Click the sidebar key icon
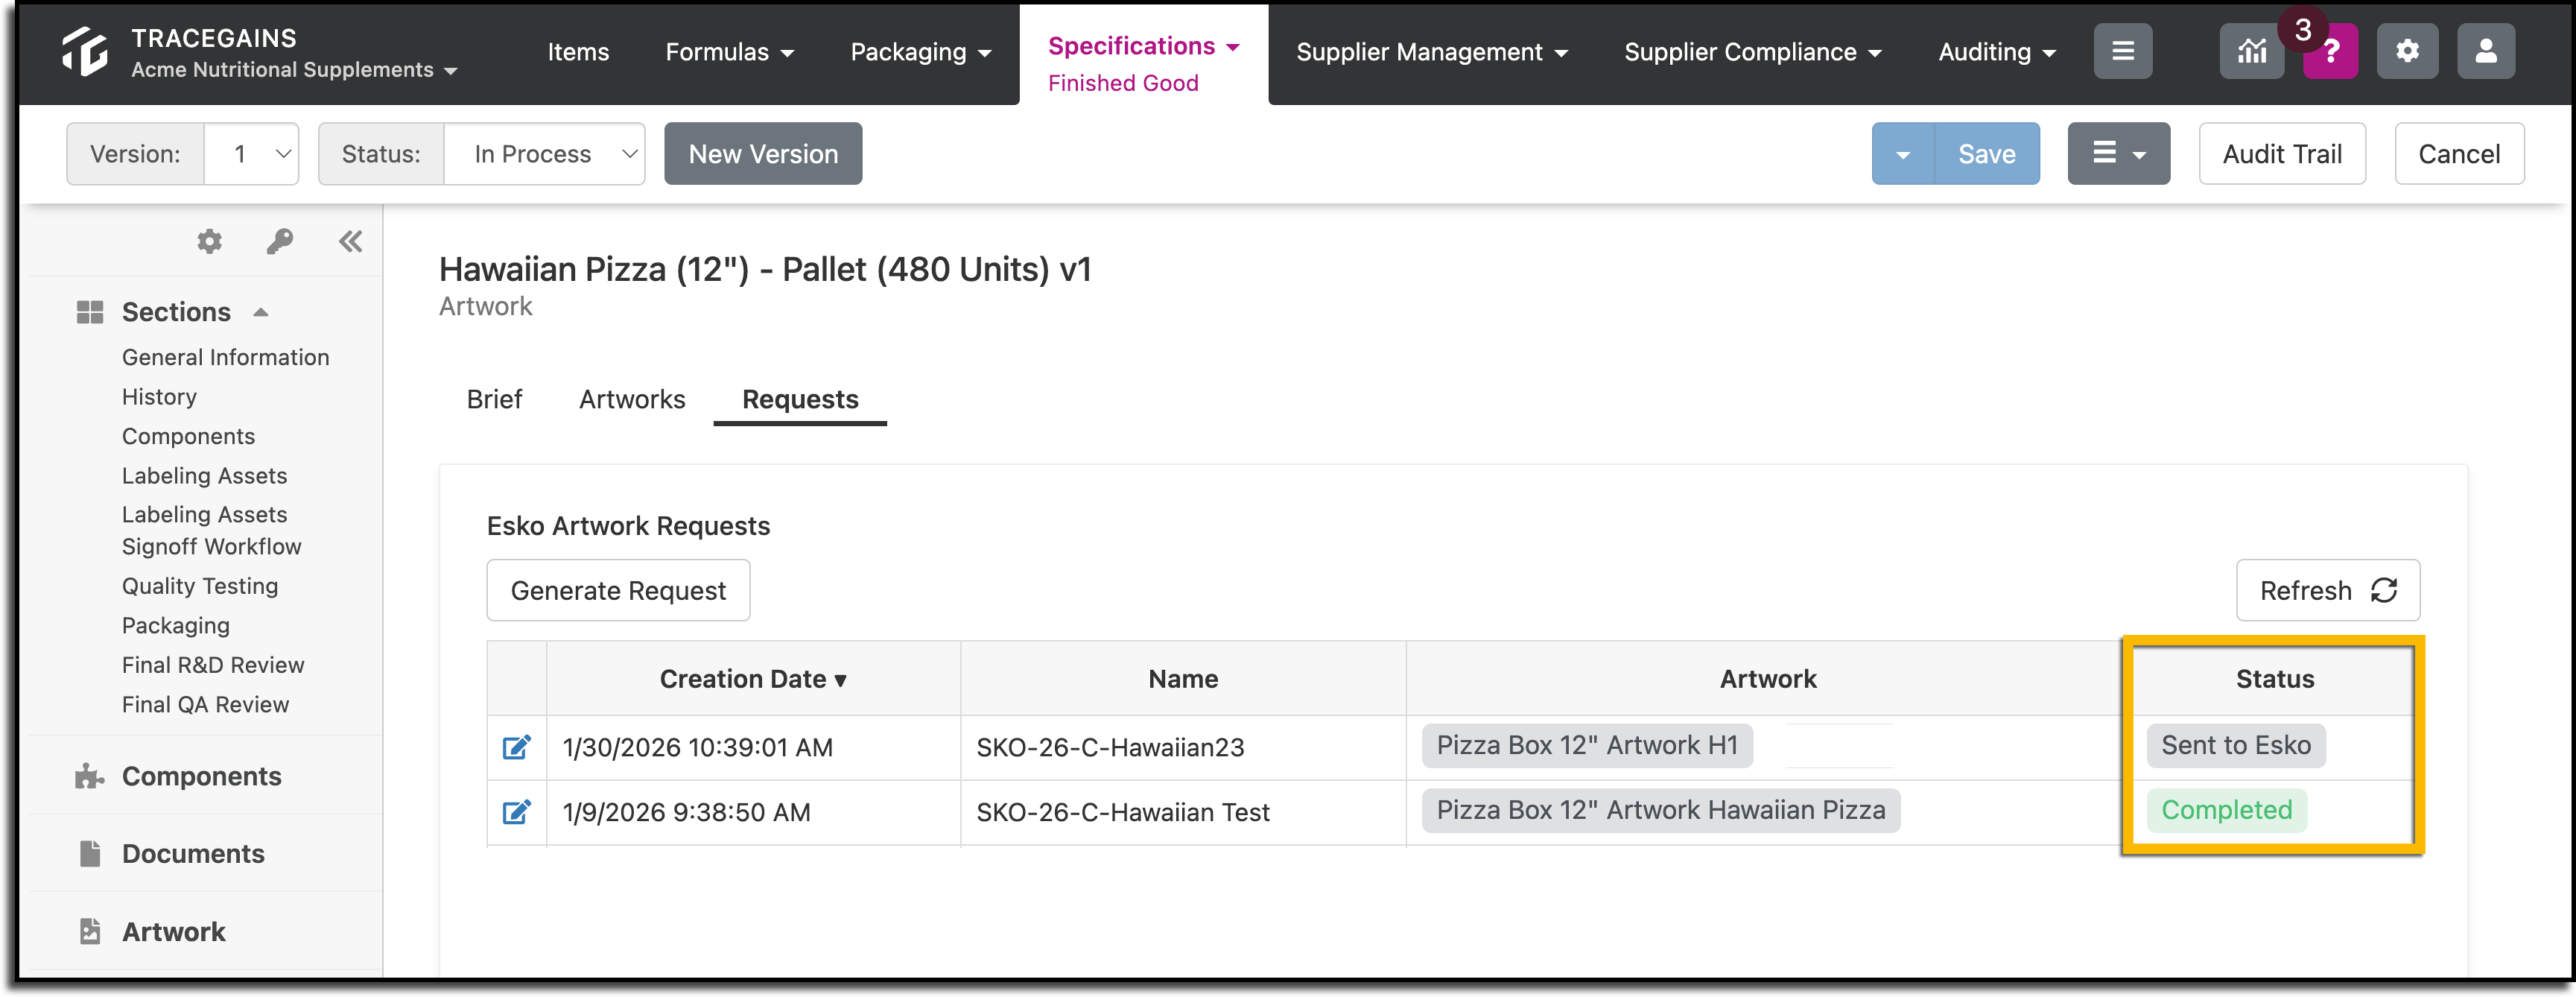The height and width of the screenshot is (997, 2576). pos(280,241)
